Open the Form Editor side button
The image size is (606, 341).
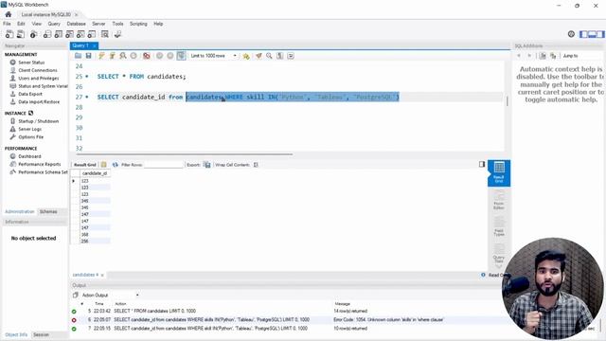[499, 200]
